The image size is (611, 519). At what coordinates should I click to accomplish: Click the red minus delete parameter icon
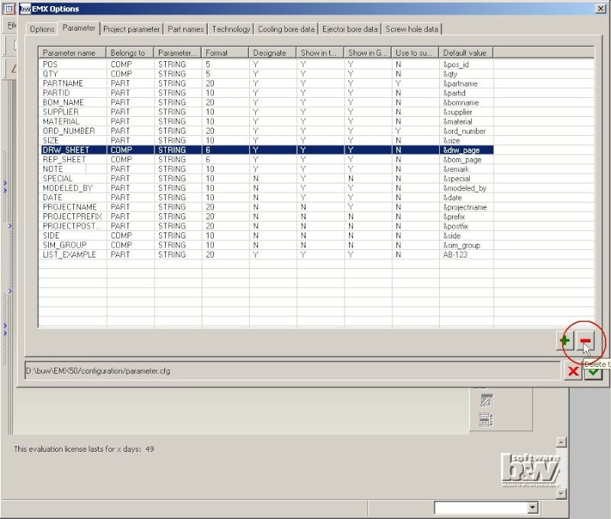pos(585,341)
